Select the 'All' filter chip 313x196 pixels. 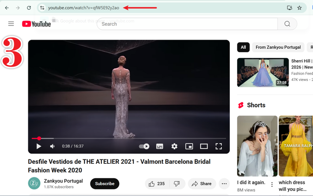tap(243, 47)
